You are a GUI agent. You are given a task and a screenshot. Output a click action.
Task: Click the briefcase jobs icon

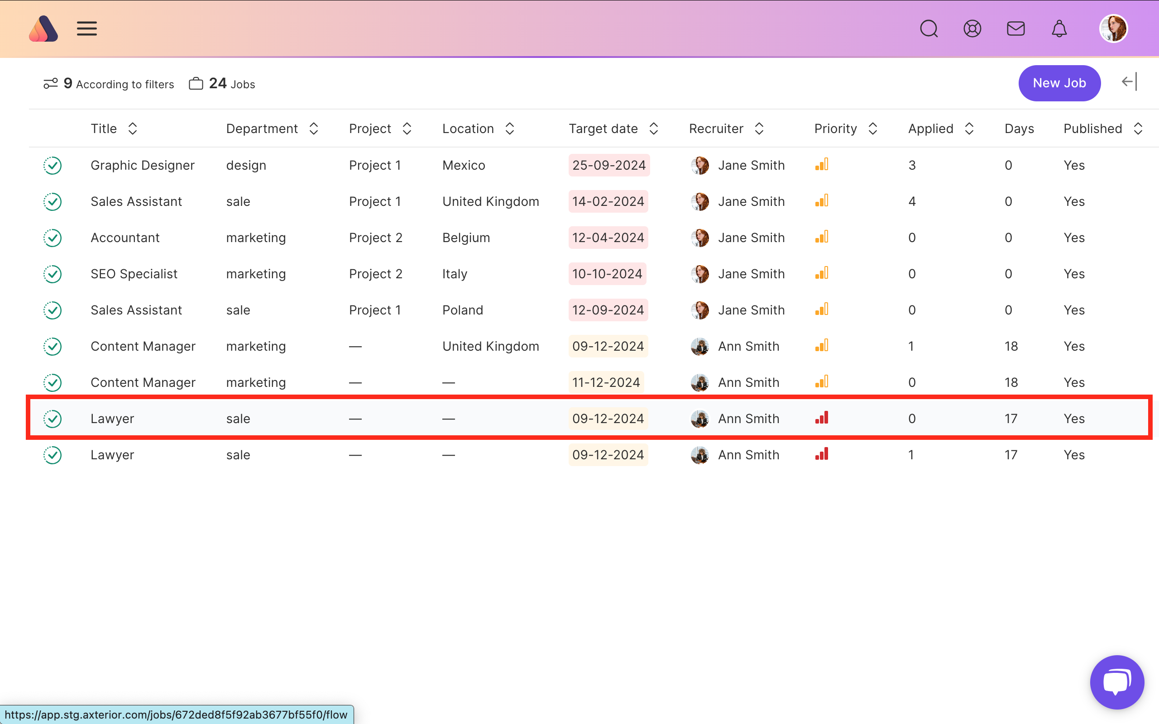pyautogui.click(x=196, y=83)
